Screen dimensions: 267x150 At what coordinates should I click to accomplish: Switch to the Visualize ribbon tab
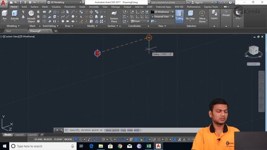coord(56,7)
